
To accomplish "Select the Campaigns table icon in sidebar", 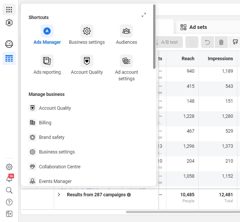I will pyautogui.click(x=9, y=58).
